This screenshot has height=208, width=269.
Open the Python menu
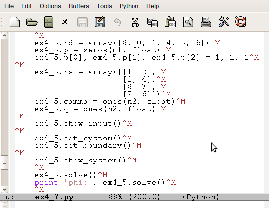(129, 6)
